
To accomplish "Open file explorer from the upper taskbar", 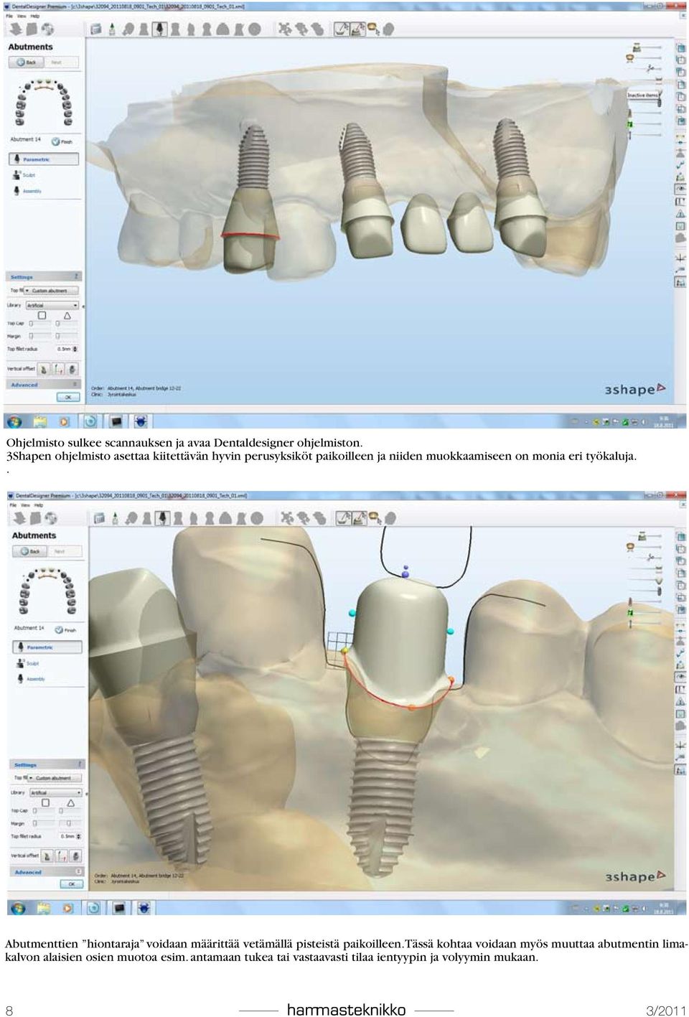I will pyautogui.click(x=39, y=421).
